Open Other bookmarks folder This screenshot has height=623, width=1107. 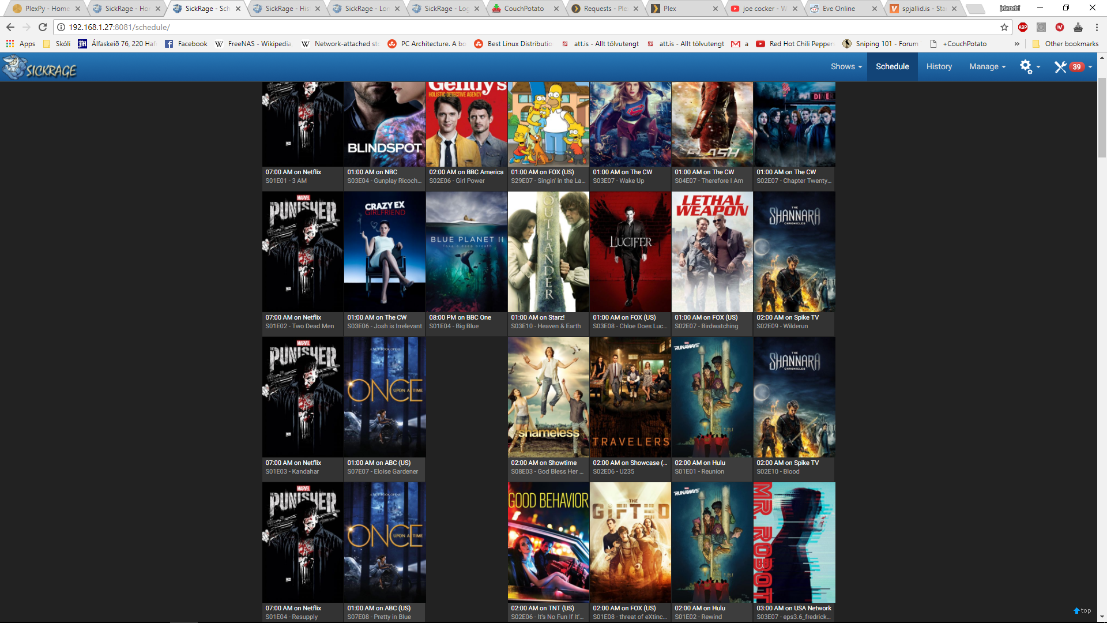pyautogui.click(x=1065, y=44)
